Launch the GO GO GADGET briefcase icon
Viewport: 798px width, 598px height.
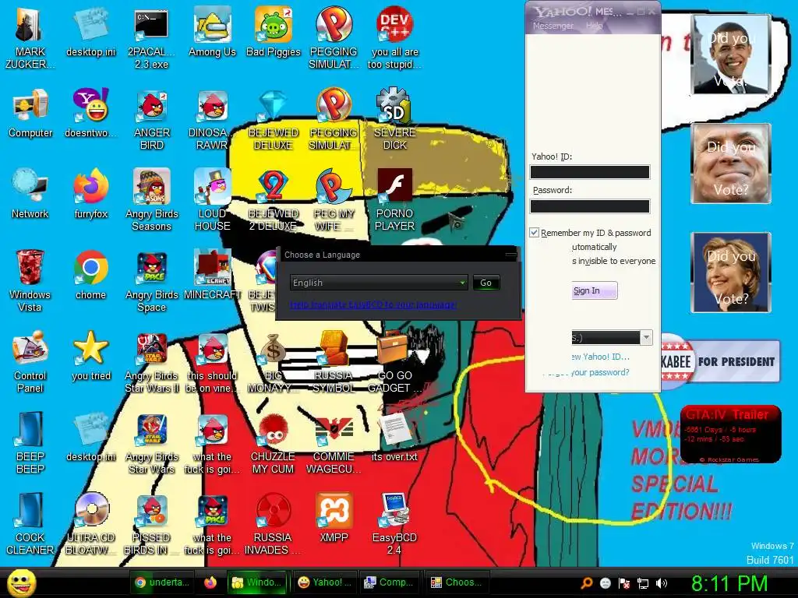coord(395,361)
